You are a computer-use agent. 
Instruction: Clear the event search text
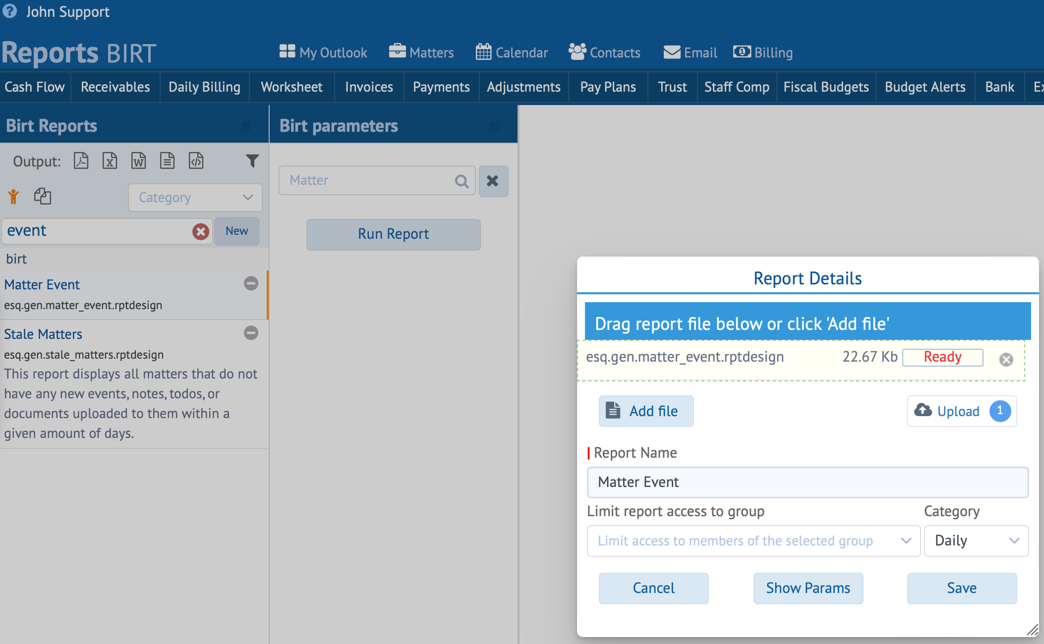click(x=200, y=231)
